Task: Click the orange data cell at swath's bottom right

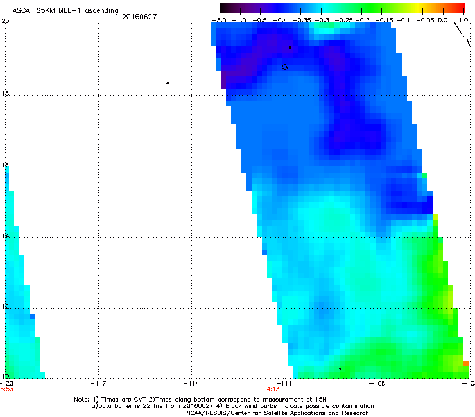Action: [466, 363]
